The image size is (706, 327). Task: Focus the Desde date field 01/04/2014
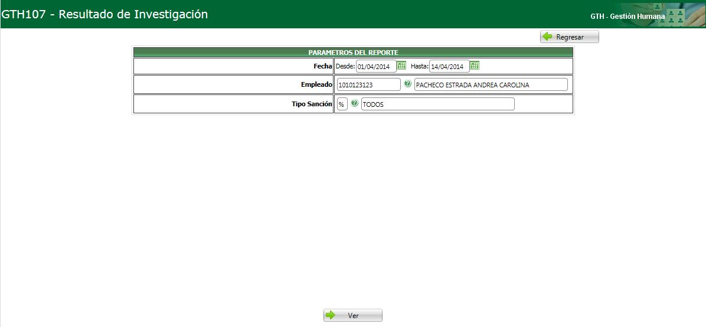pyautogui.click(x=376, y=67)
